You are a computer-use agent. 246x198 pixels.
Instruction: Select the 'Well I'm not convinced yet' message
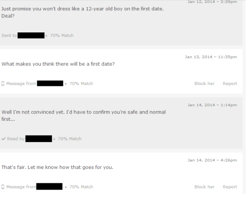point(84,115)
